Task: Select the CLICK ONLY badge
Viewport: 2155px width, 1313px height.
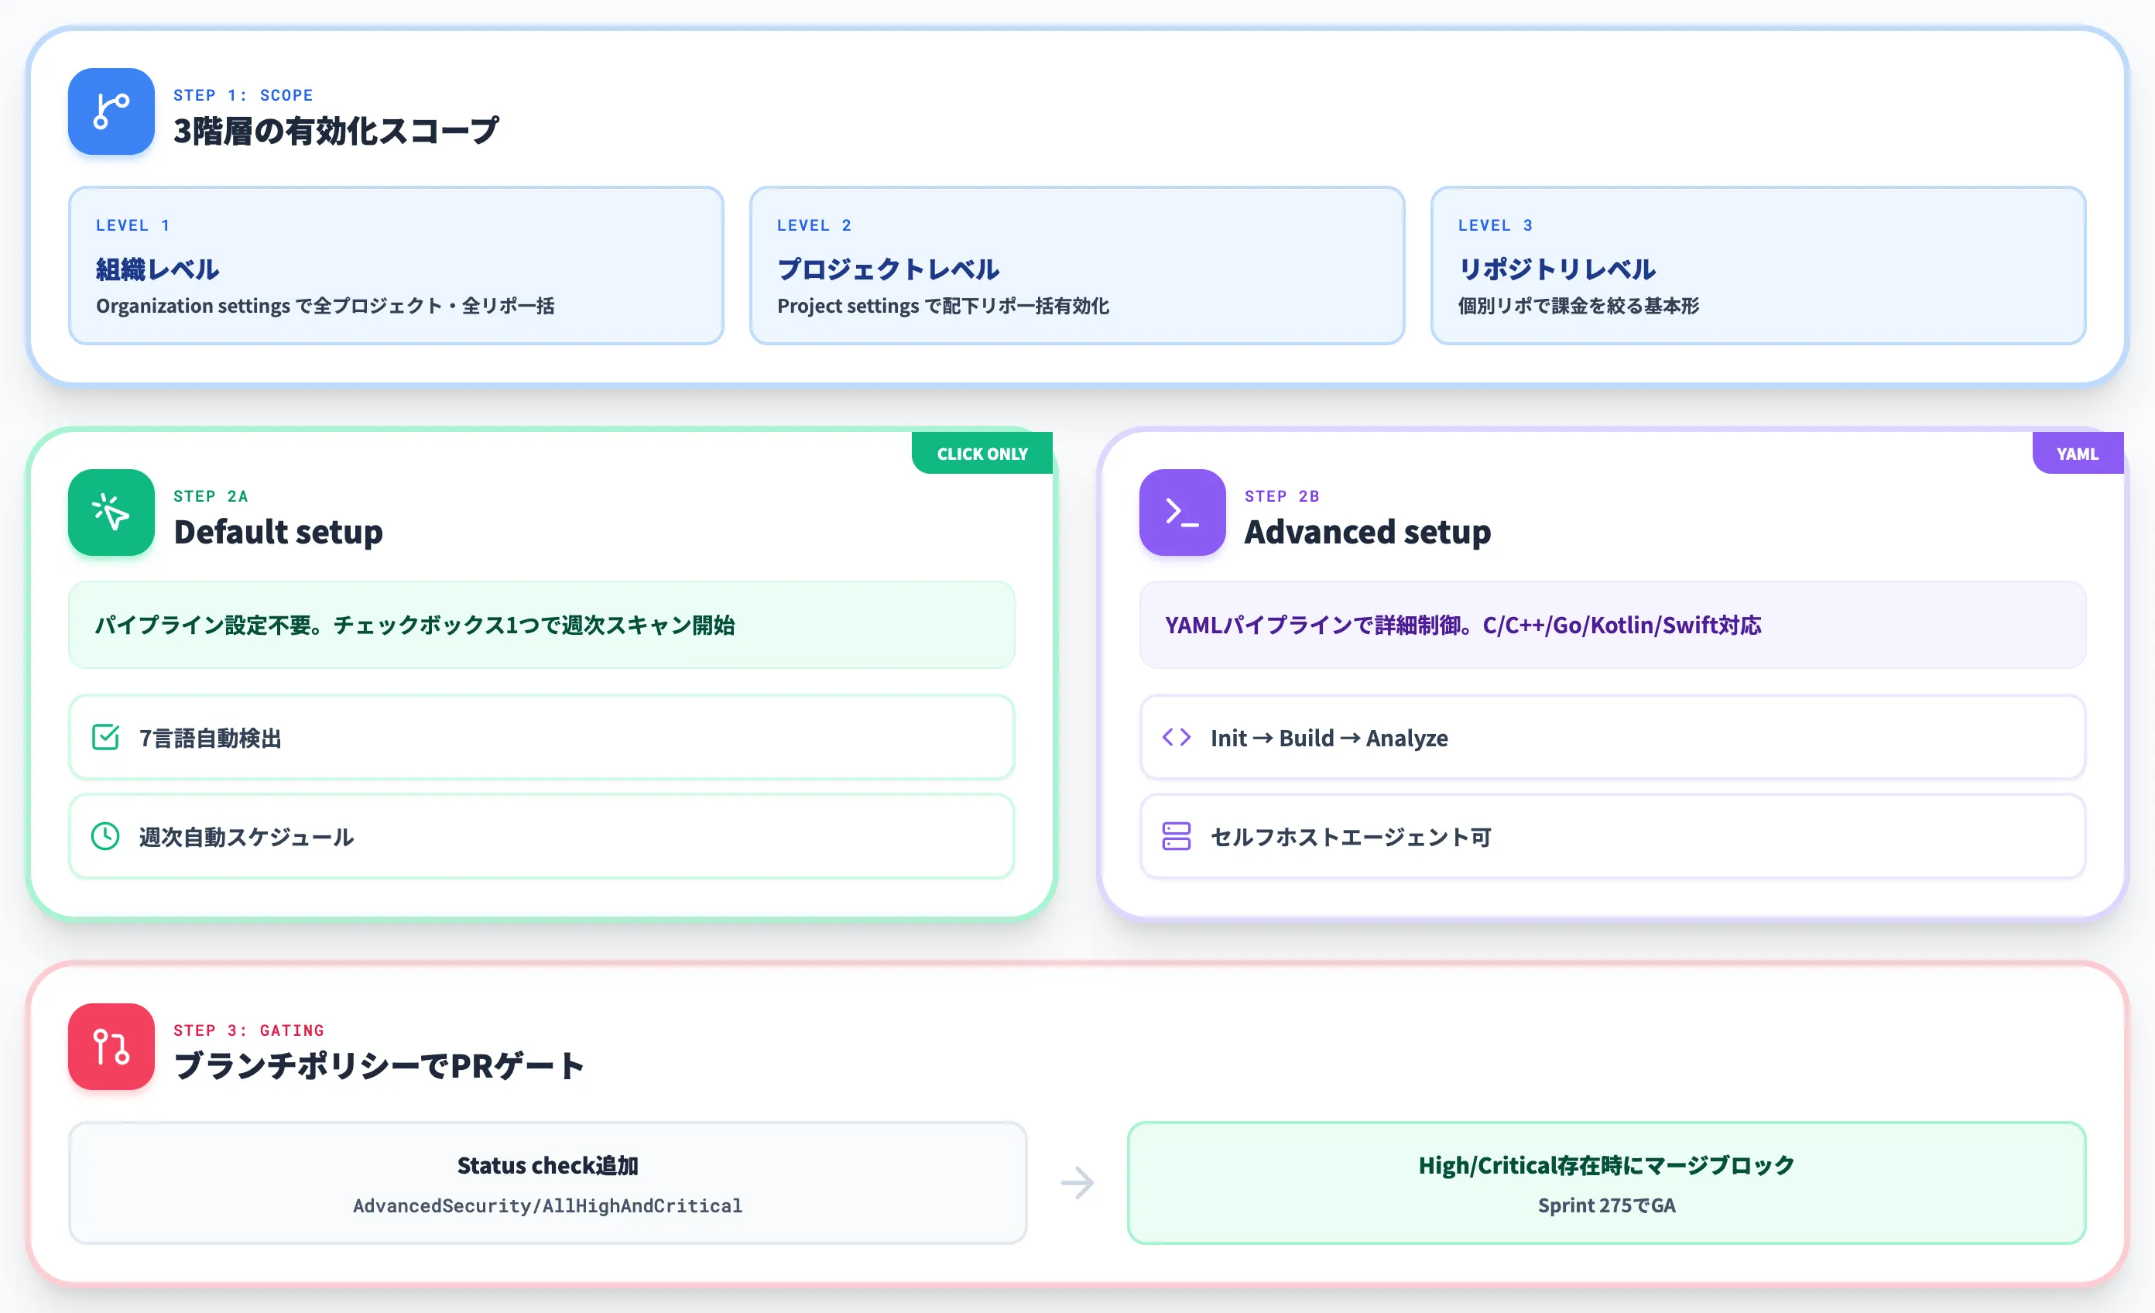Action: [x=982, y=453]
